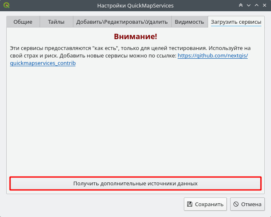
Task: Click the keep-above double chevron icon
Action: point(241,5)
